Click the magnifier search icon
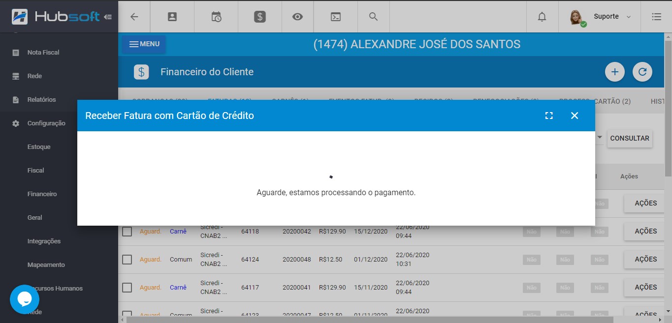This screenshot has height=323, width=672. click(x=373, y=17)
